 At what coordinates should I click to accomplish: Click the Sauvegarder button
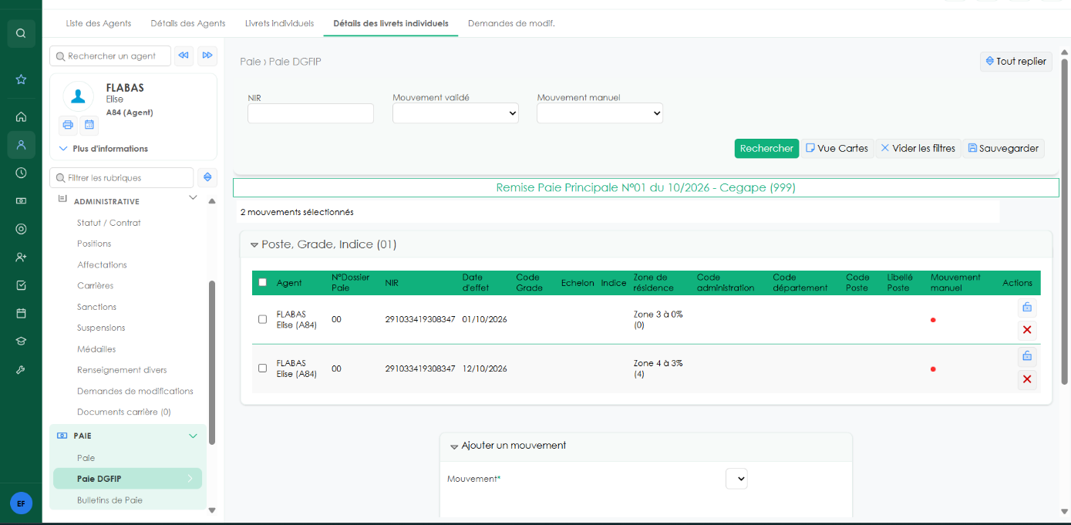click(1003, 149)
